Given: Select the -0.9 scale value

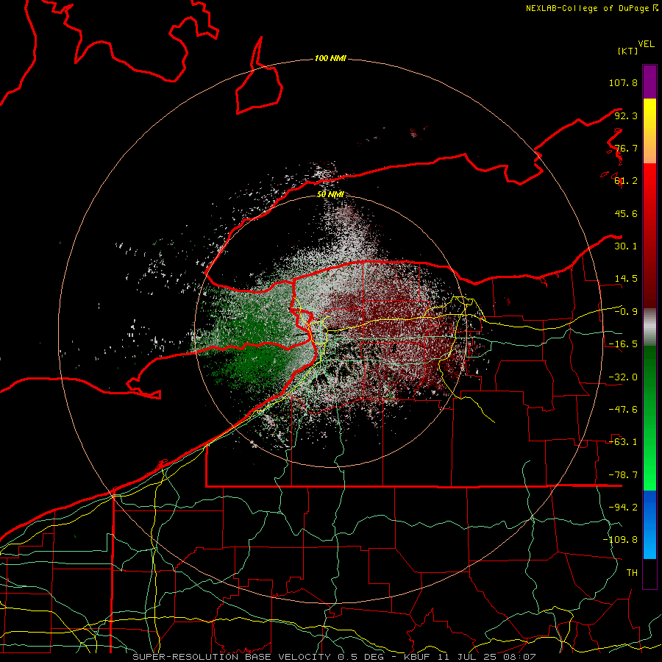Looking at the screenshot, I should (626, 312).
